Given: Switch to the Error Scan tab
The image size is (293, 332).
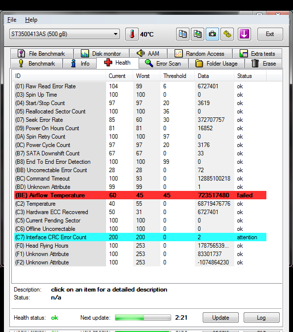Looking at the screenshot, I should coord(163,63).
